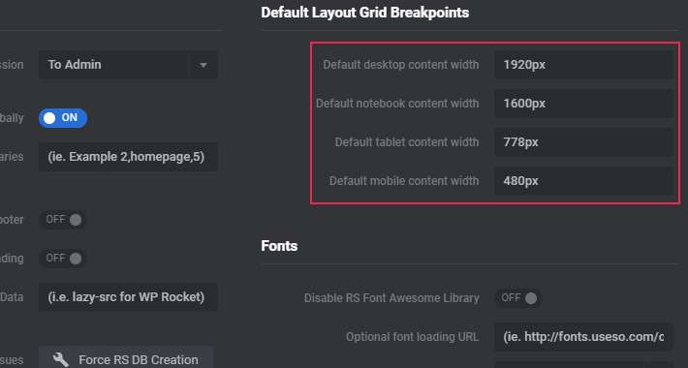
Task: Click the Default Layout Grid Breakpoints heading
Action: pos(365,13)
